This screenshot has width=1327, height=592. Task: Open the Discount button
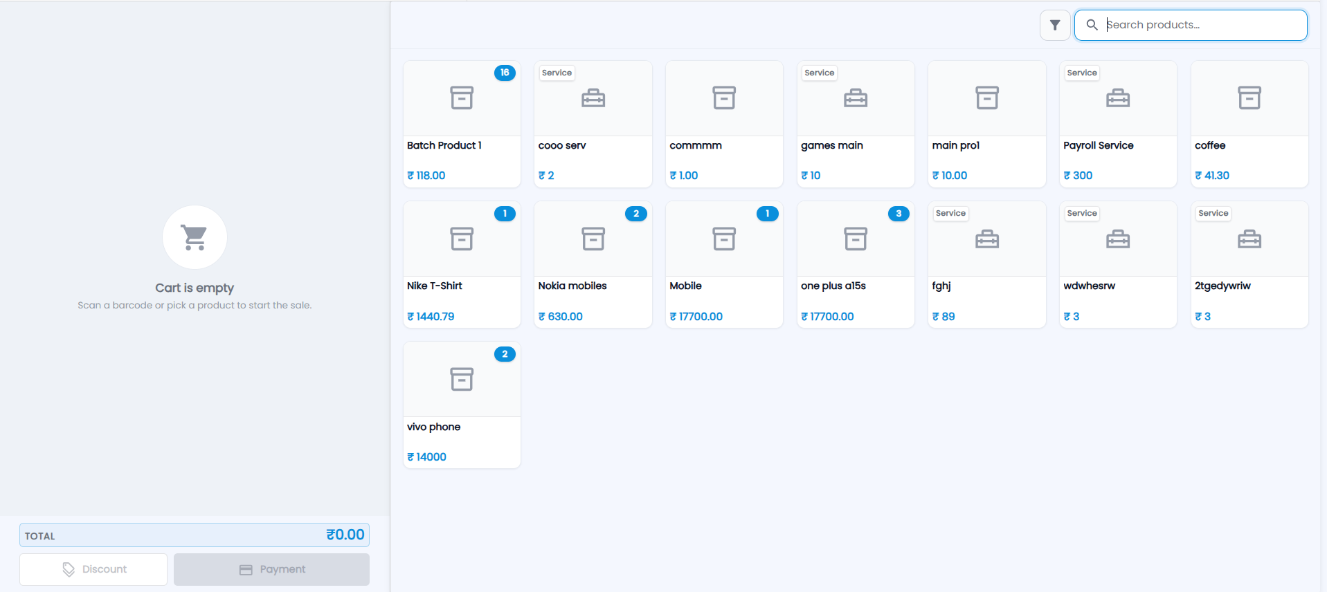(93, 569)
